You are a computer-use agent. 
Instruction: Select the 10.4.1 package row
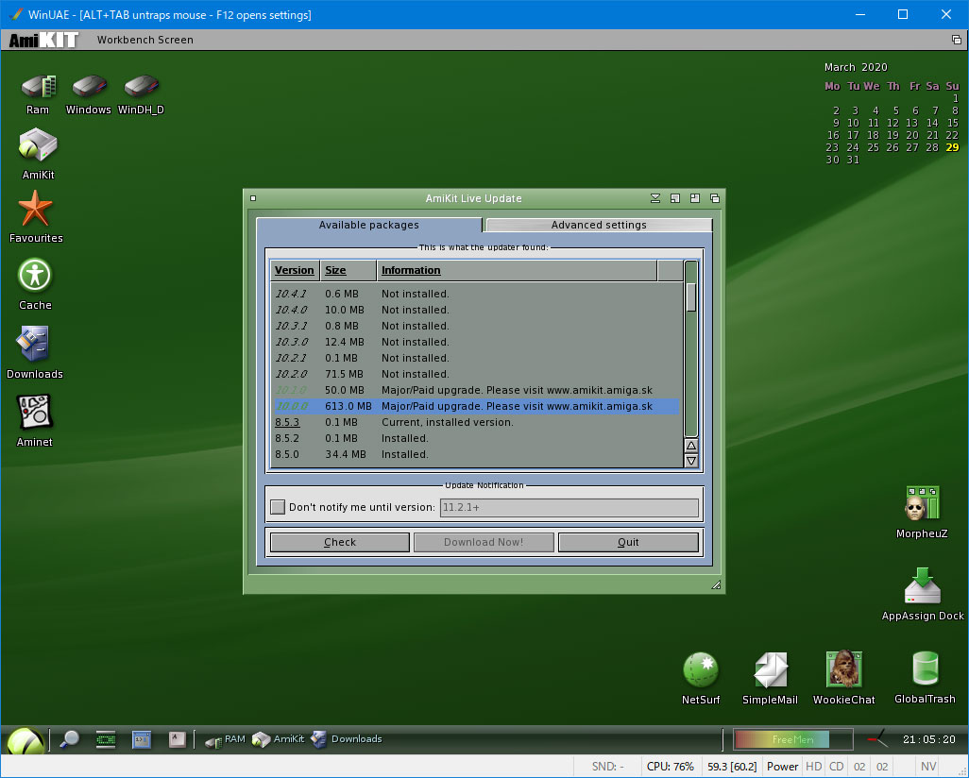click(476, 294)
